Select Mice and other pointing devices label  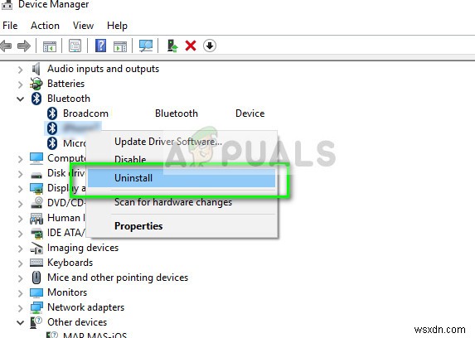coord(118,278)
